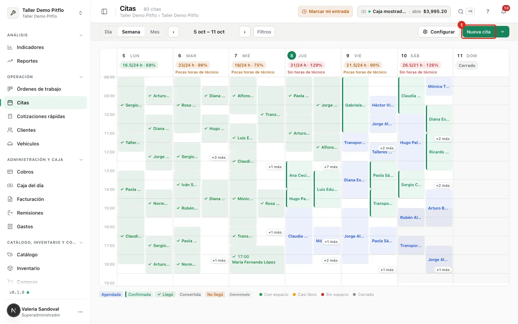Open the Clientes section

click(45, 130)
